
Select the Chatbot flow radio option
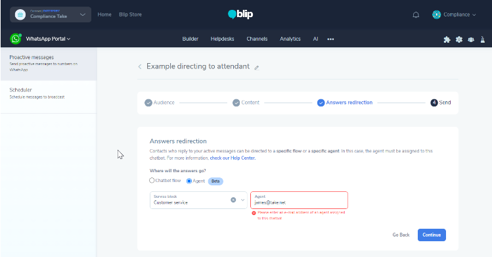click(x=152, y=181)
